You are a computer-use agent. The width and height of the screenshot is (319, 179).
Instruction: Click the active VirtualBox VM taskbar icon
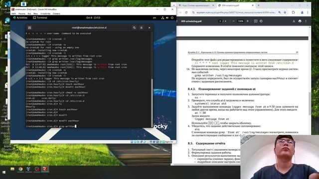(45, 169)
